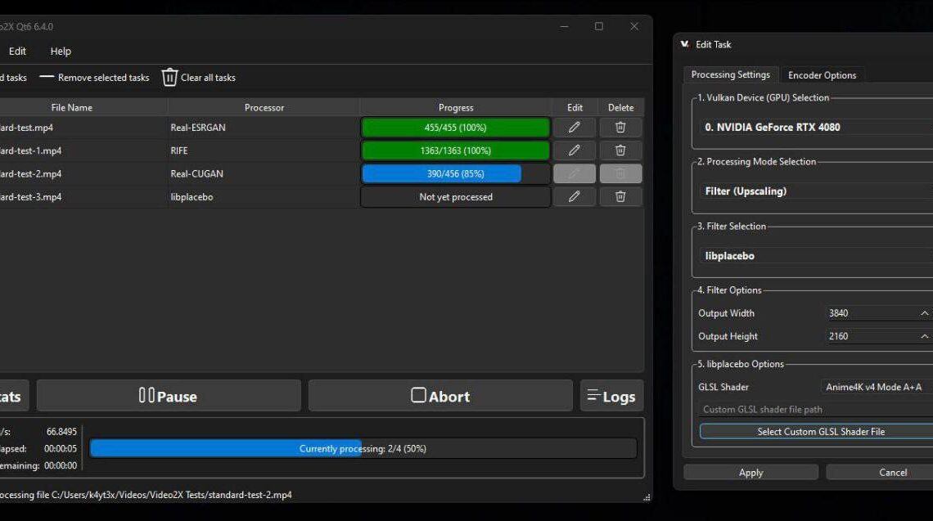The width and height of the screenshot is (933, 521).
Task: Click the pencil icon for the RIFE task
Action: click(x=575, y=150)
